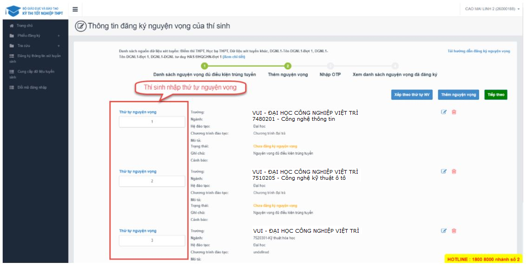
Task: Delete the first wish Công nghệ thông tin
Action: (x=454, y=112)
